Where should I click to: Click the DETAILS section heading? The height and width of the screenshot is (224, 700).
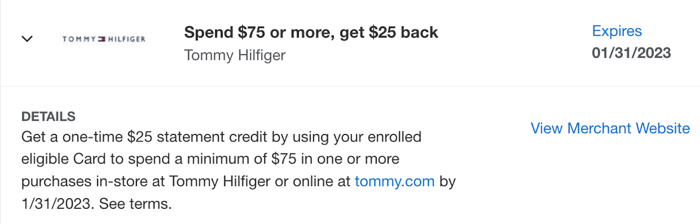(48, 117)
